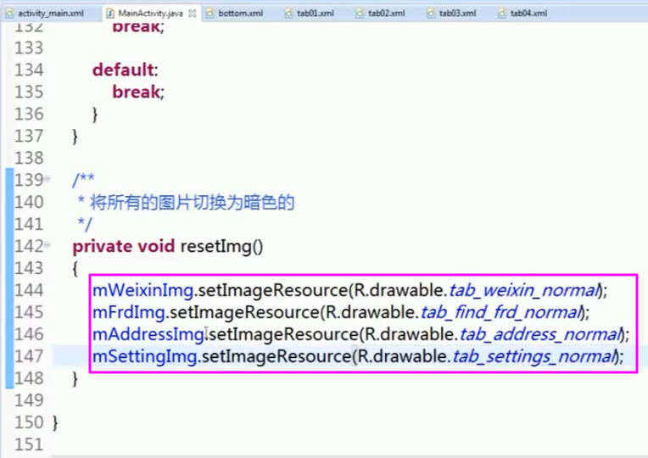
Task: Place cursor on mWeixinImg variable
Action: pyautogui.click(x=142, y=291)
